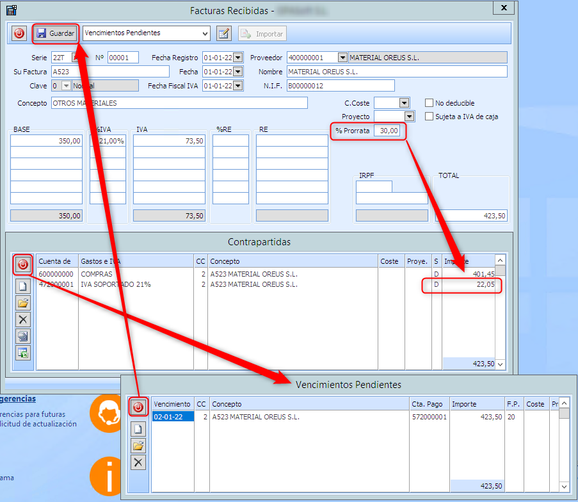Click the % Prorrata input field
This screenshot has height=502, width=578.
(x=388, y=131)
